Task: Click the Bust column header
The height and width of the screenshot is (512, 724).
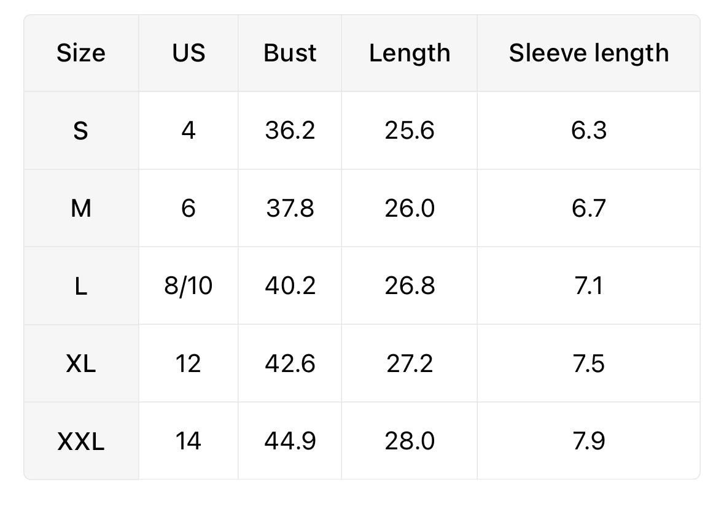Action: click(x=290, y=53)
